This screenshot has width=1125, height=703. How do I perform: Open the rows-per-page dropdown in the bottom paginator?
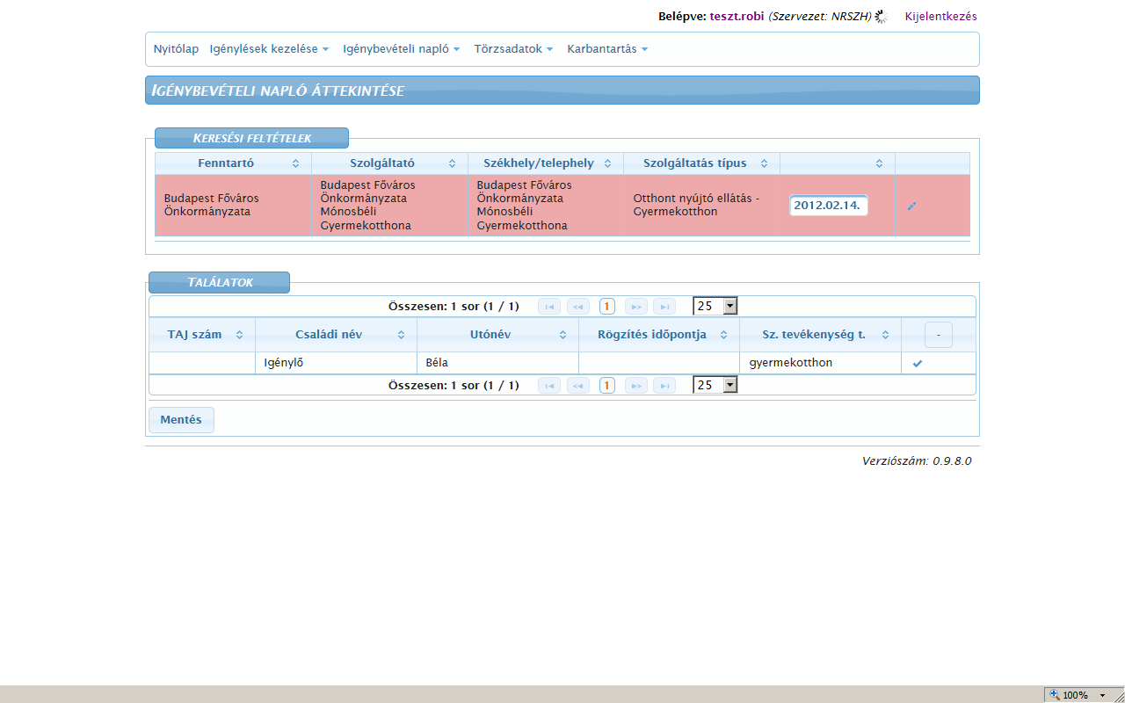715,385
